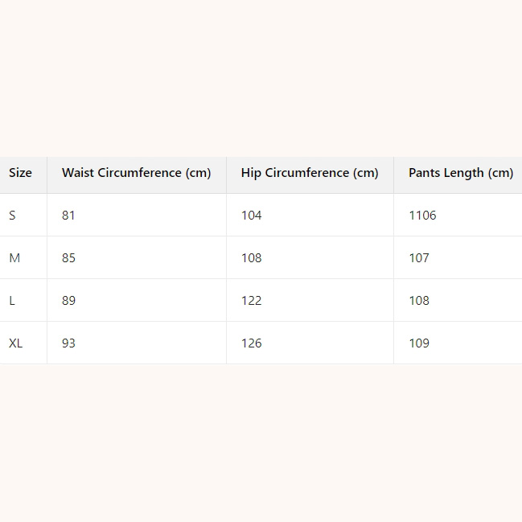Click the Pants Length (cm) header
Image resolution: width=522 pixels, height=522 pixels.
coord(460,173)
